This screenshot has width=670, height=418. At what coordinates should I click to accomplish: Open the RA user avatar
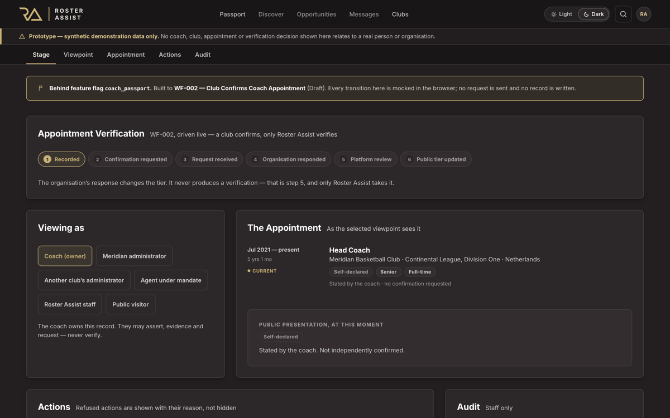[644, 14]
